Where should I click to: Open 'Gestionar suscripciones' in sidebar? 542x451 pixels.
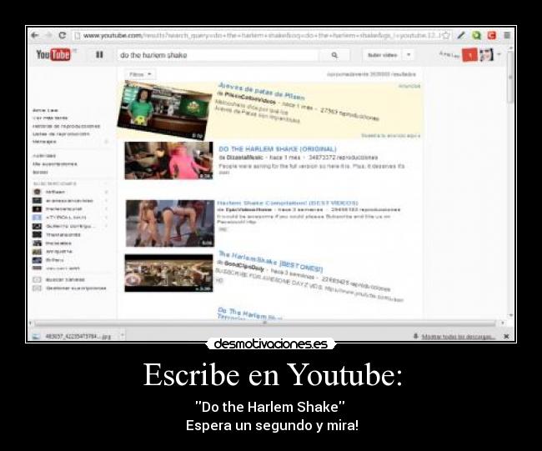click(76, 288)
